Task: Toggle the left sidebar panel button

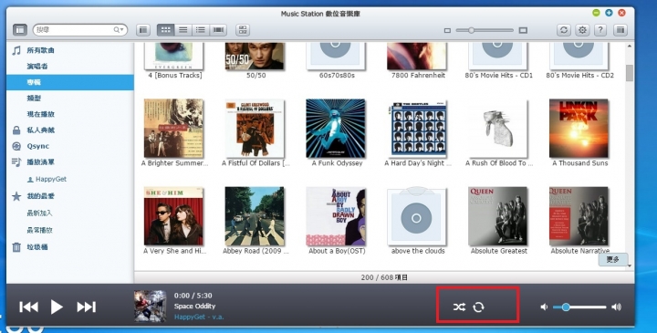Action: click(20, 30)
